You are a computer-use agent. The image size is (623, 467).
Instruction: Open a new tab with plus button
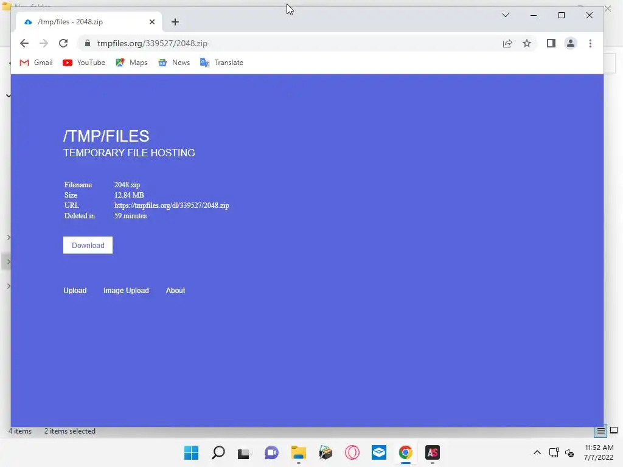[x=175, y=22]
